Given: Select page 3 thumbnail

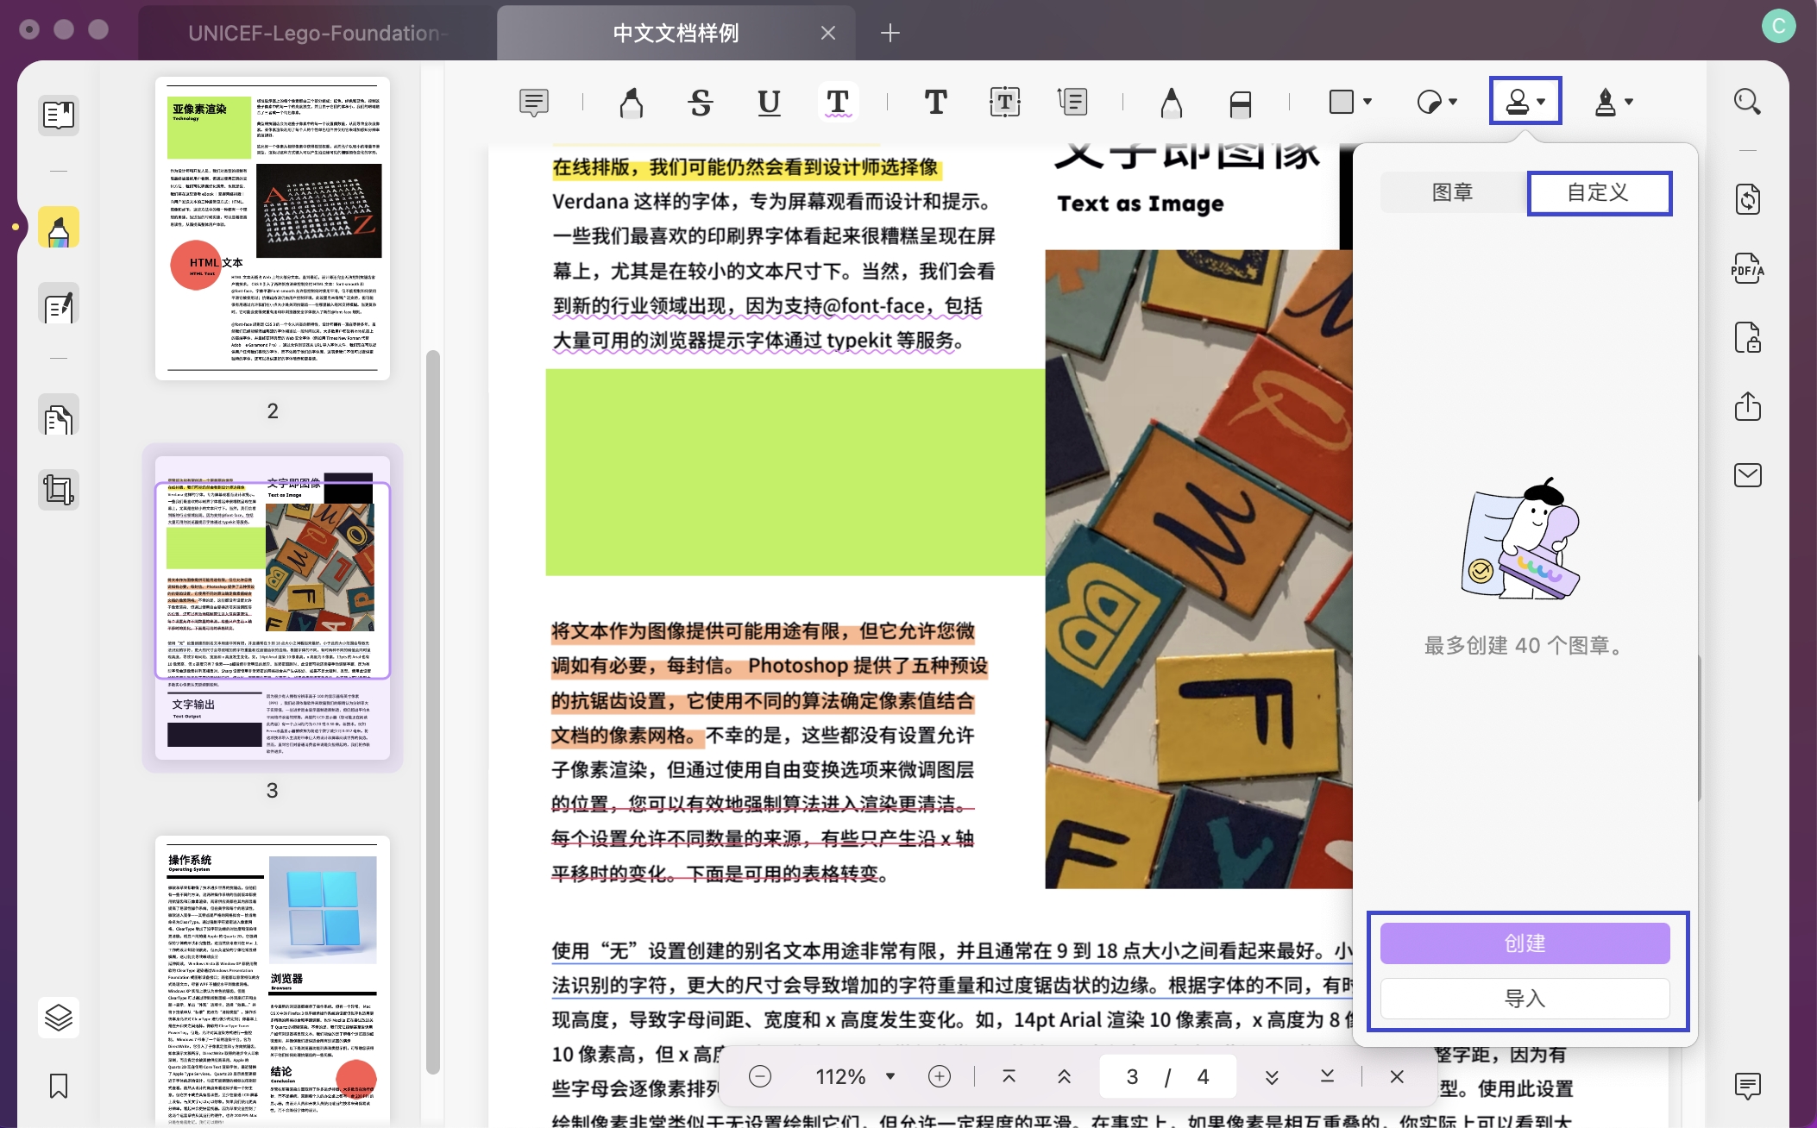Looking at the screenshot, I should point(273,608).
